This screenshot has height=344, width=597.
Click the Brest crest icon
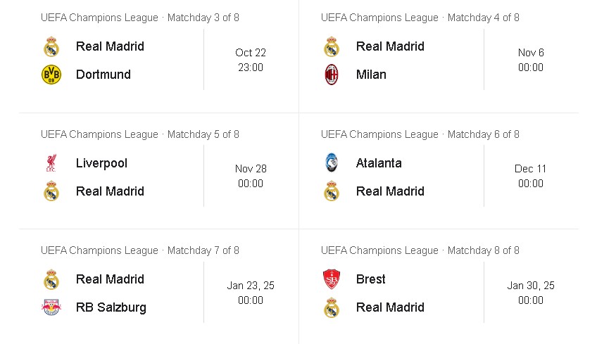tap(332, 279)
